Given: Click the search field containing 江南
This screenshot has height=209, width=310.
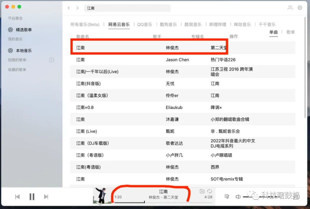Looking at the screenshot, I should pos(127,8).
